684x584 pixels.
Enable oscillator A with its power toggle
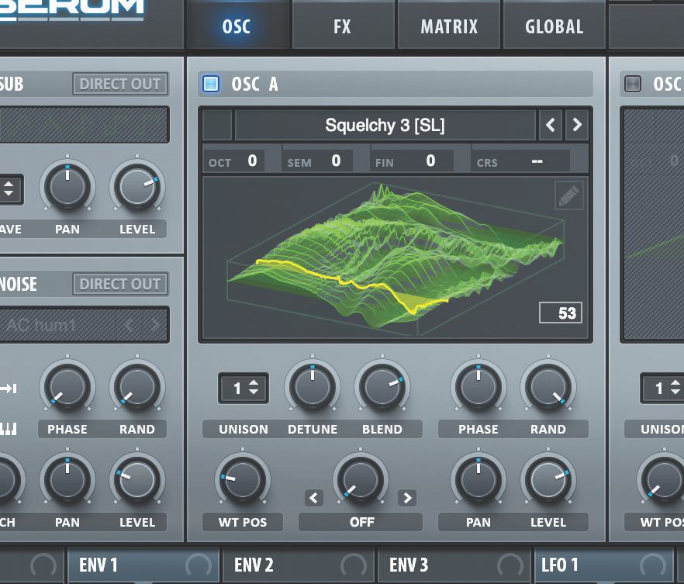pyautogui.click(x=209, y=84)
